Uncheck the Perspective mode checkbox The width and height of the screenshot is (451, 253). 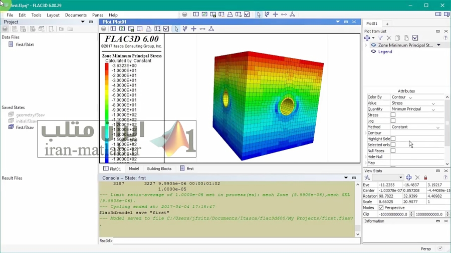(x=381, y=207)
